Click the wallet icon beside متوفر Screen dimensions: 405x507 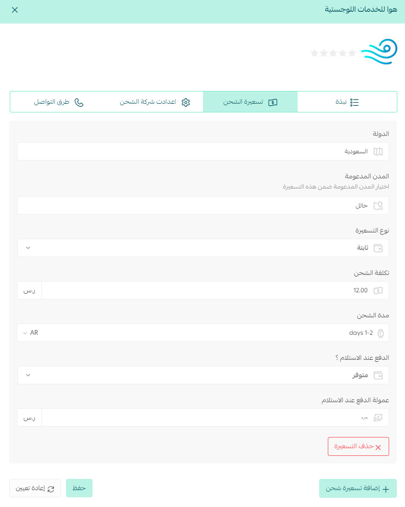point(378,376)
